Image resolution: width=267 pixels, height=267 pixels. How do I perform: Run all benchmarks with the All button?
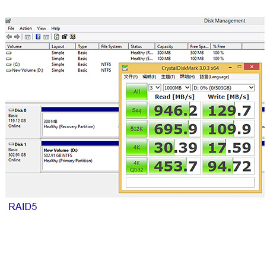(x=136, y=91)
